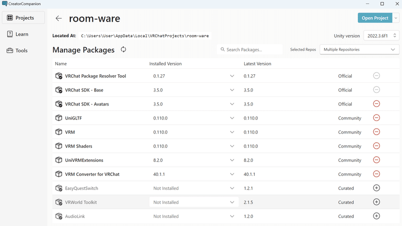
Task: Click the room-ware project title
Action: (x=94, y=19)
